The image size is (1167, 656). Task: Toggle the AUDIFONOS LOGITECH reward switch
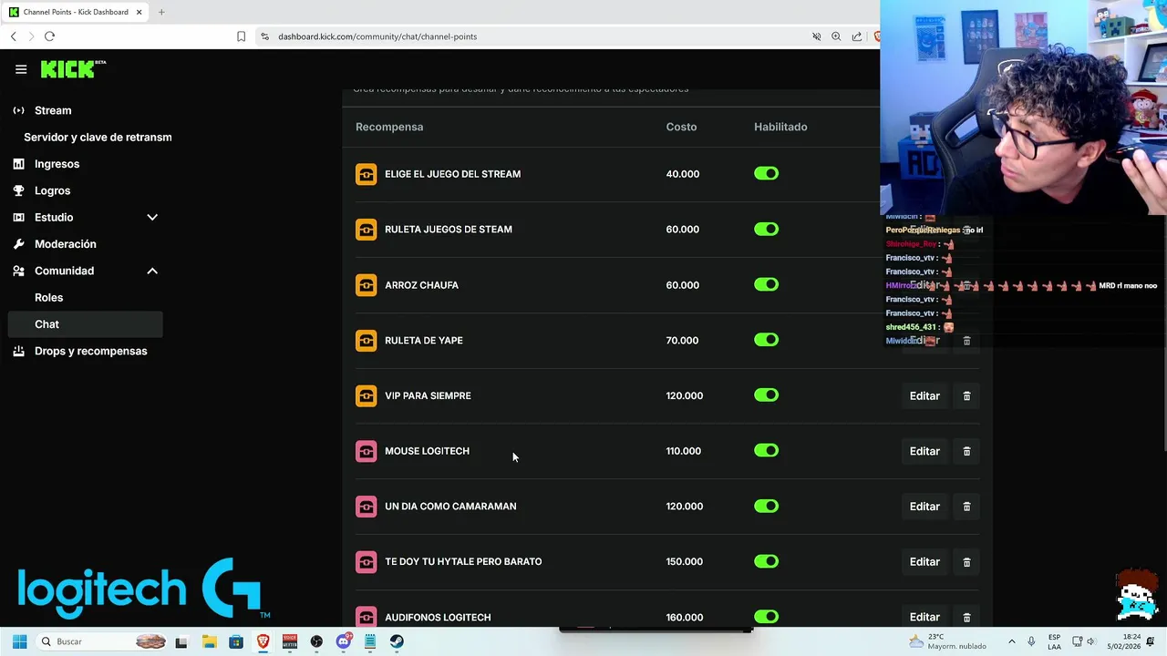click(x=766, y=617)
